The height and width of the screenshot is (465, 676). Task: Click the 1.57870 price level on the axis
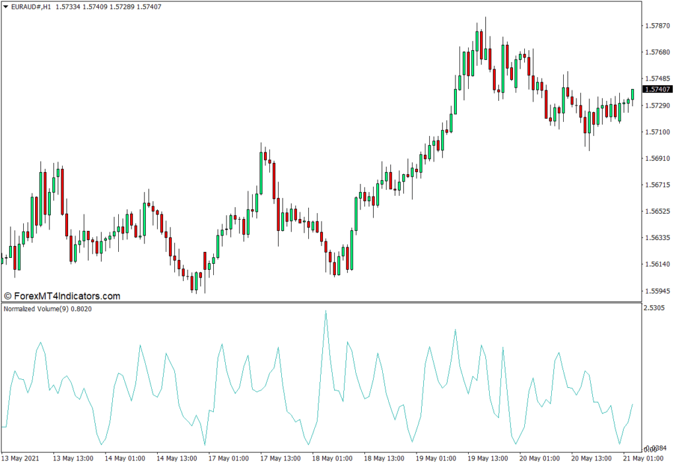tap(657, 26)
